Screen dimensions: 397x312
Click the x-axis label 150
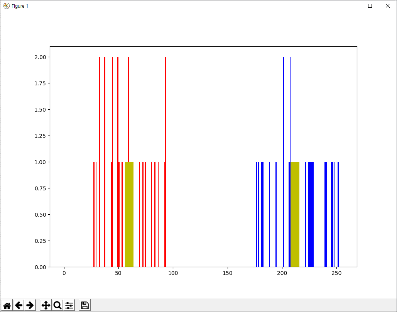[x=228, y=273]
